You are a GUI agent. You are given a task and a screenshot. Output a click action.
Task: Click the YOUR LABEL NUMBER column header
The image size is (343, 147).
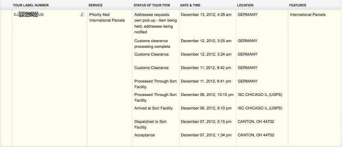31,5
